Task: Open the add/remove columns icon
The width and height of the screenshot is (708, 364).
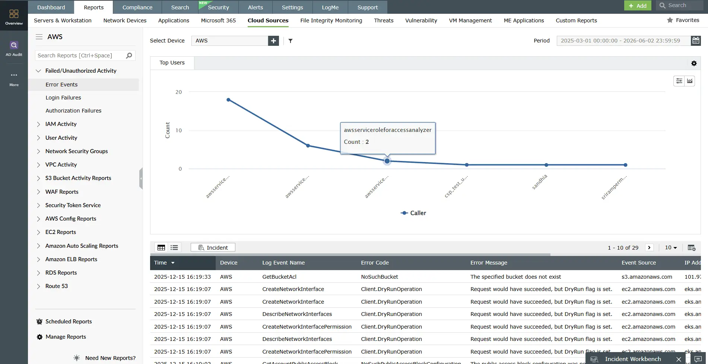Action: click(x=692, y=248)
